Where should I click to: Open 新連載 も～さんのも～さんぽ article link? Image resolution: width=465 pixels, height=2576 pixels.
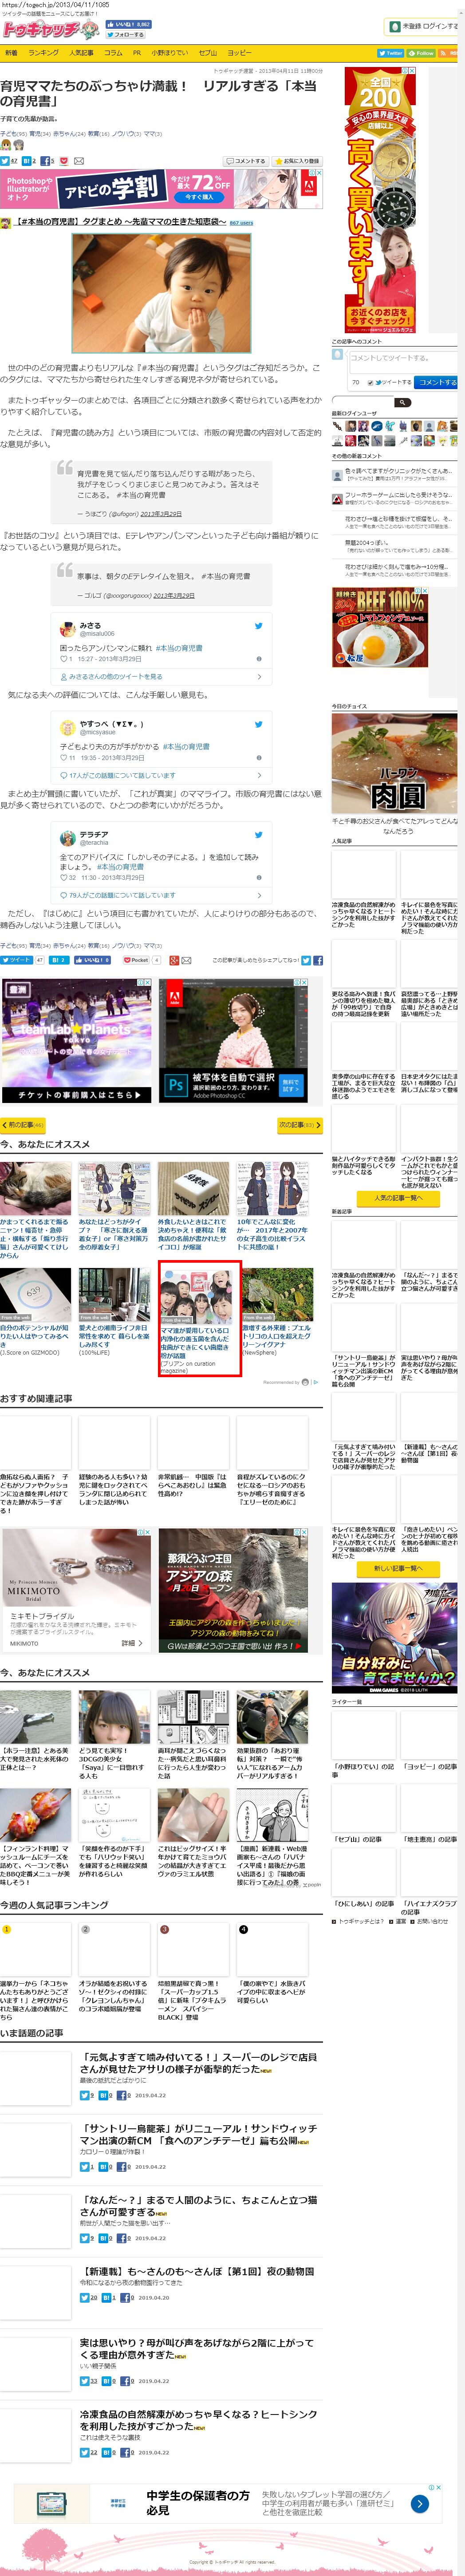click(196, 2271)
